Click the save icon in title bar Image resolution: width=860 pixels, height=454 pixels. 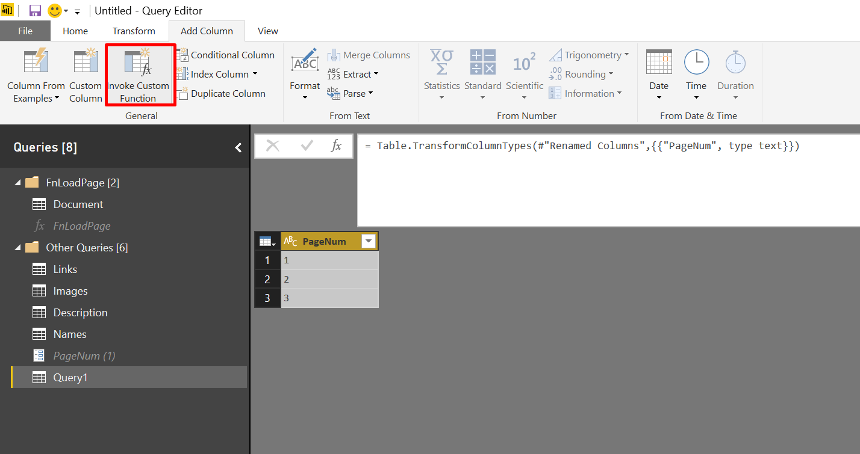[35, 11]
